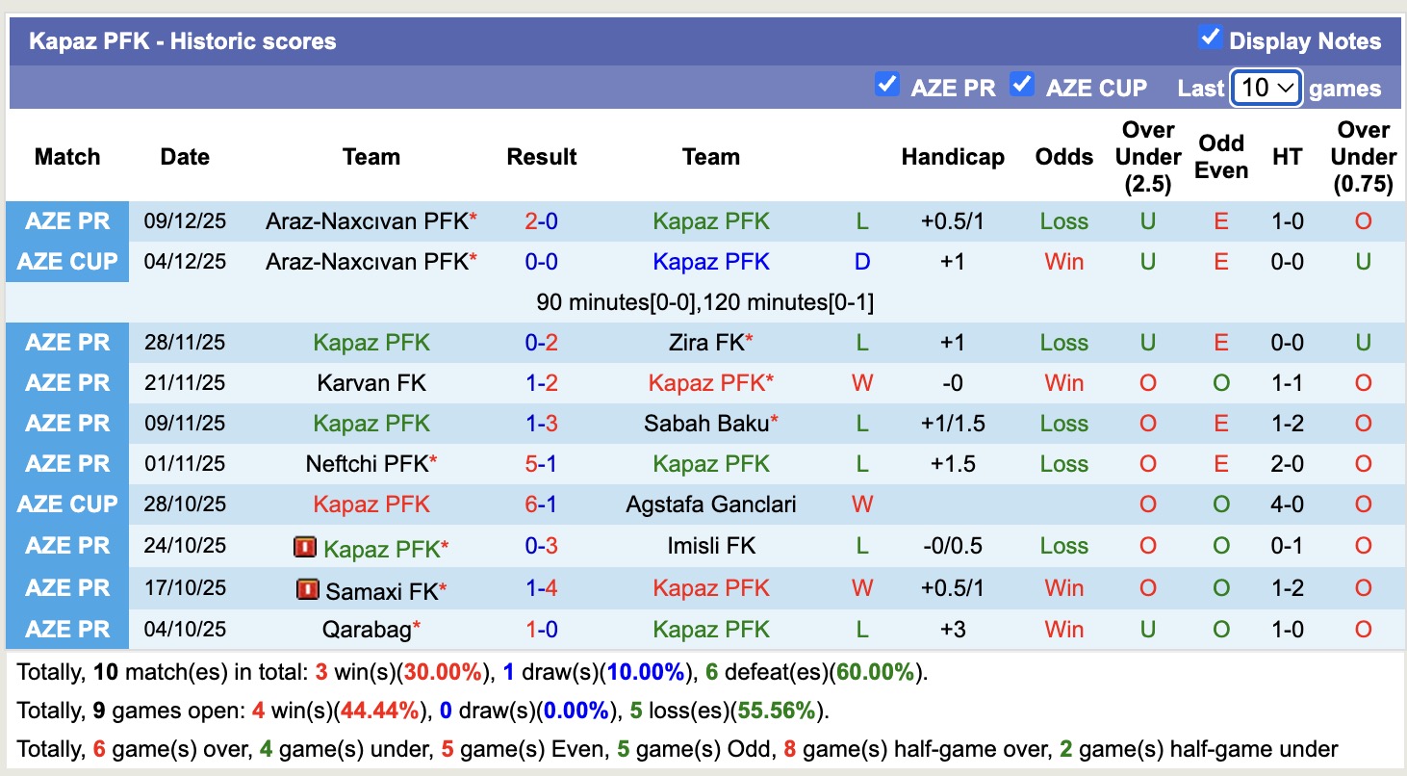Open Neftchi PFK team link
The height and width of the screenshot is (776, 1407).
(367, 464)
